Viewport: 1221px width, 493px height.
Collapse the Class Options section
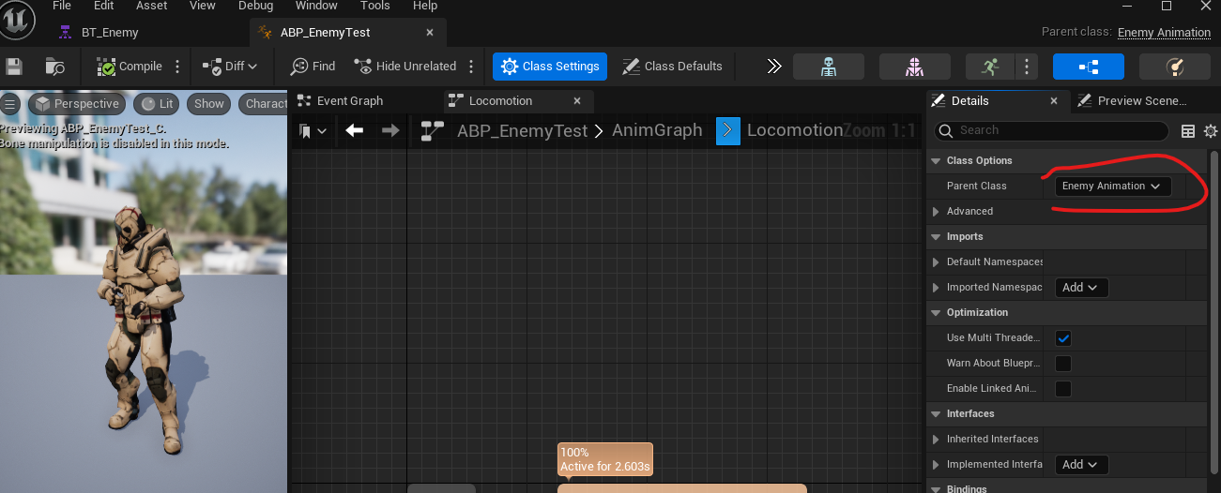(x=936, y=160)
